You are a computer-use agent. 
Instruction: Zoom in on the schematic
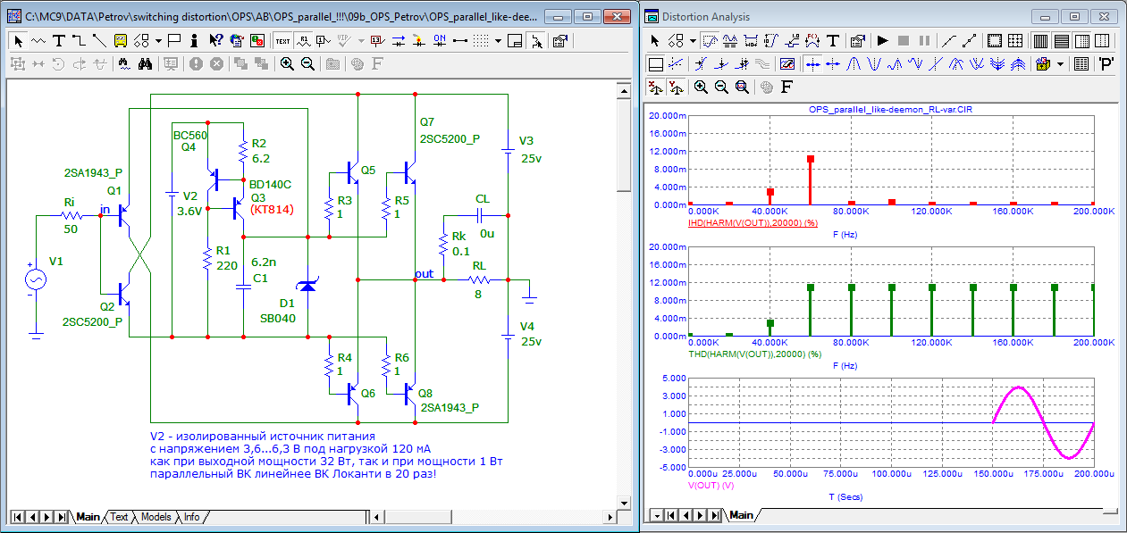[x=286, y=63]
